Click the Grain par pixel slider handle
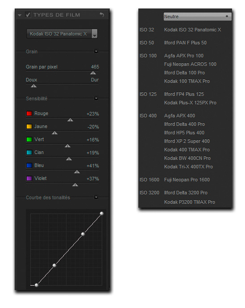 point(93,73)
